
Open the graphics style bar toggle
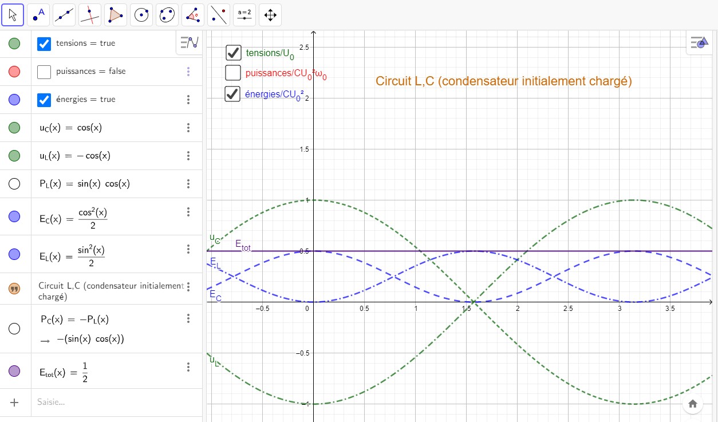tap(698, 42)
